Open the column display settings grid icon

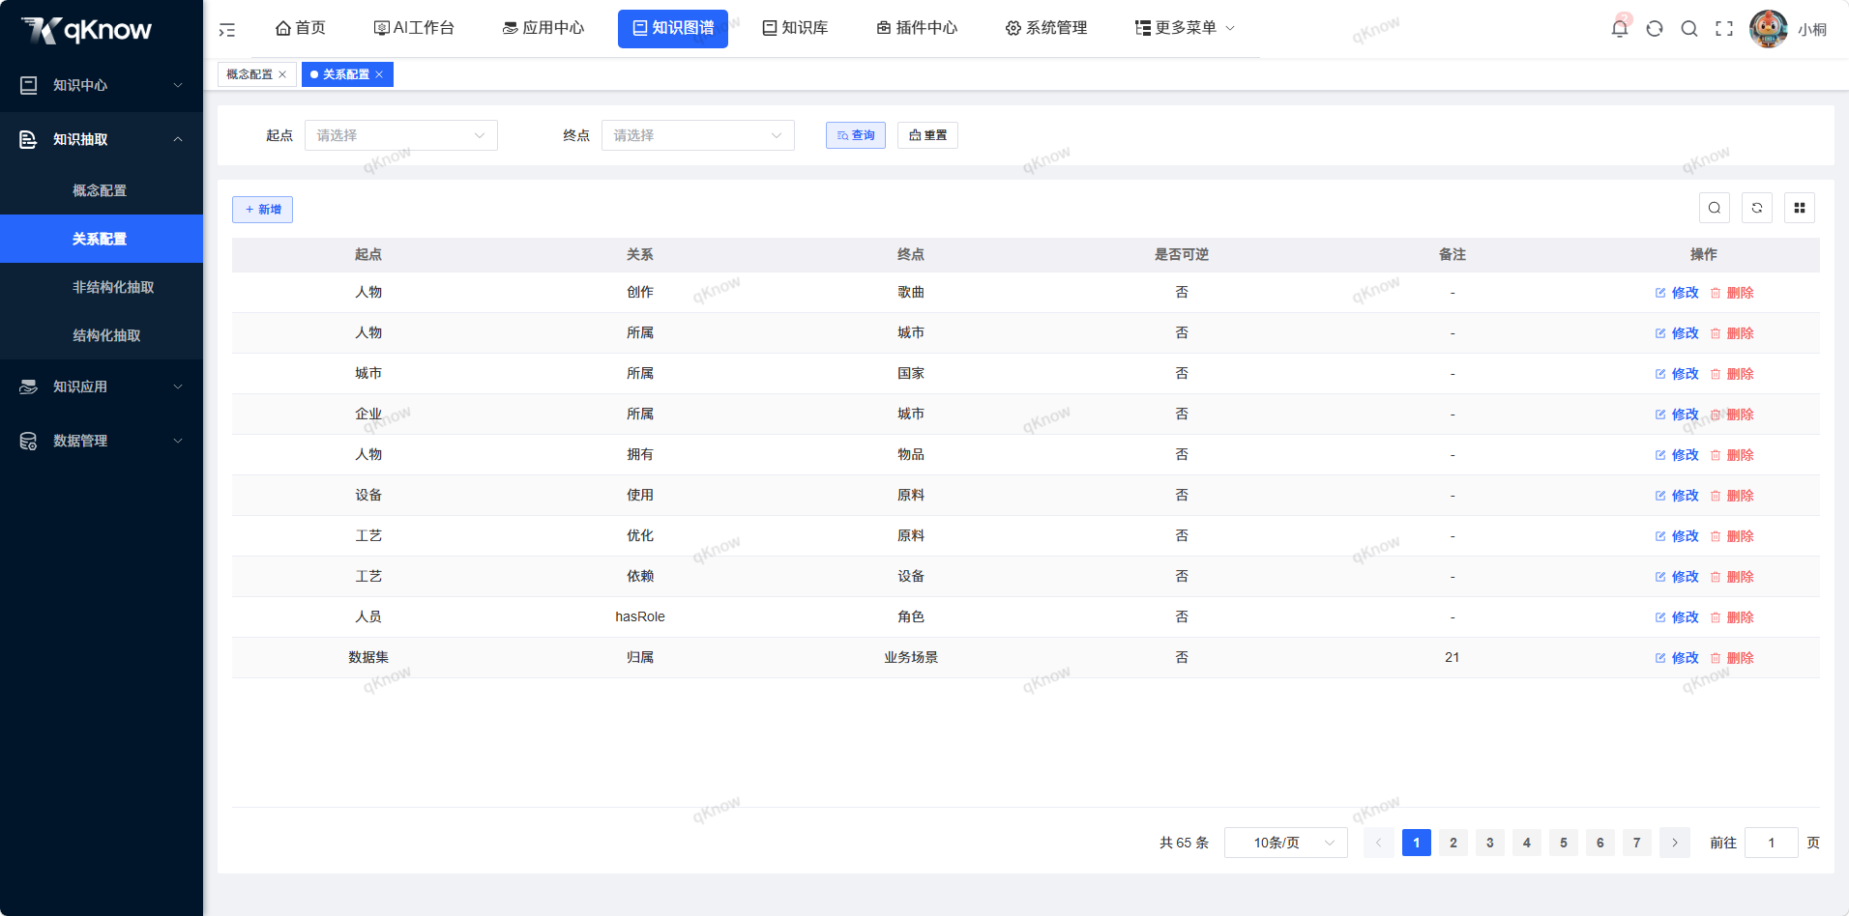point(1800,208)
